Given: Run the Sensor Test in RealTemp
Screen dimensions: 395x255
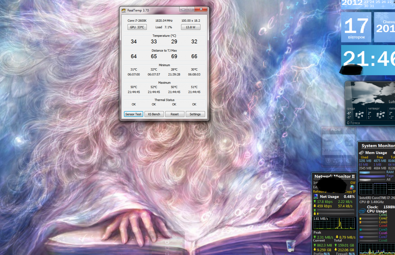Looking at the screenshot, I should [133, 114].
